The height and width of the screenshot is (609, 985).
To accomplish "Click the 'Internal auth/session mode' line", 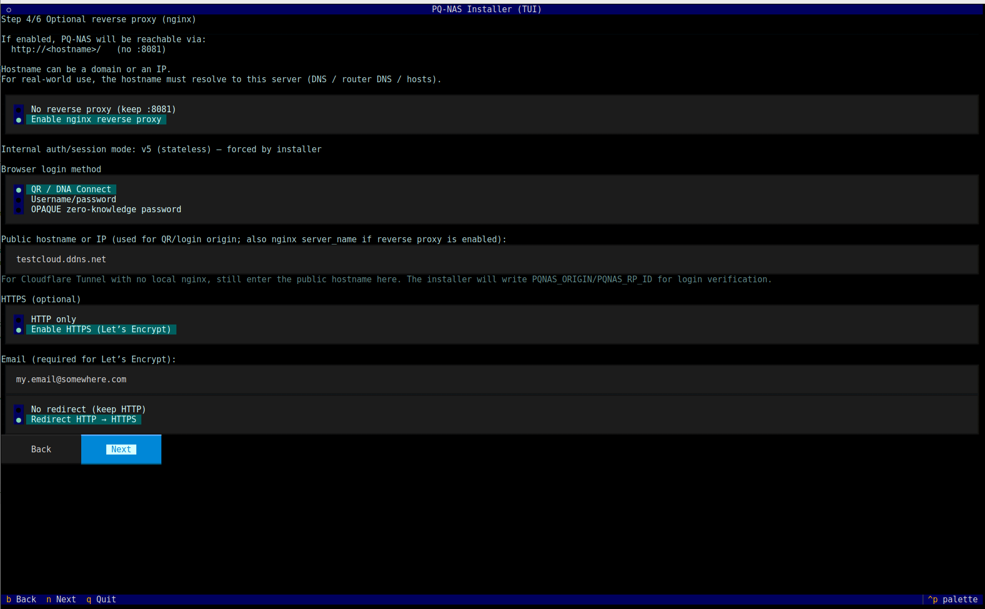I will coord(161,149).
